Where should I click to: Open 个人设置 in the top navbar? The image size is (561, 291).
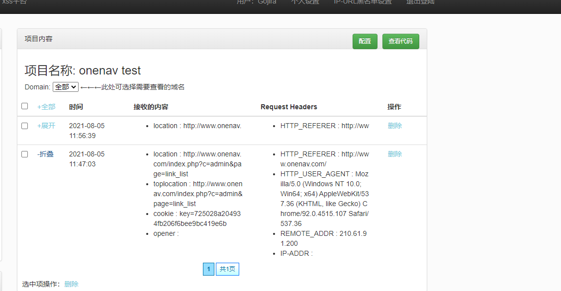(x=305, y=2)
